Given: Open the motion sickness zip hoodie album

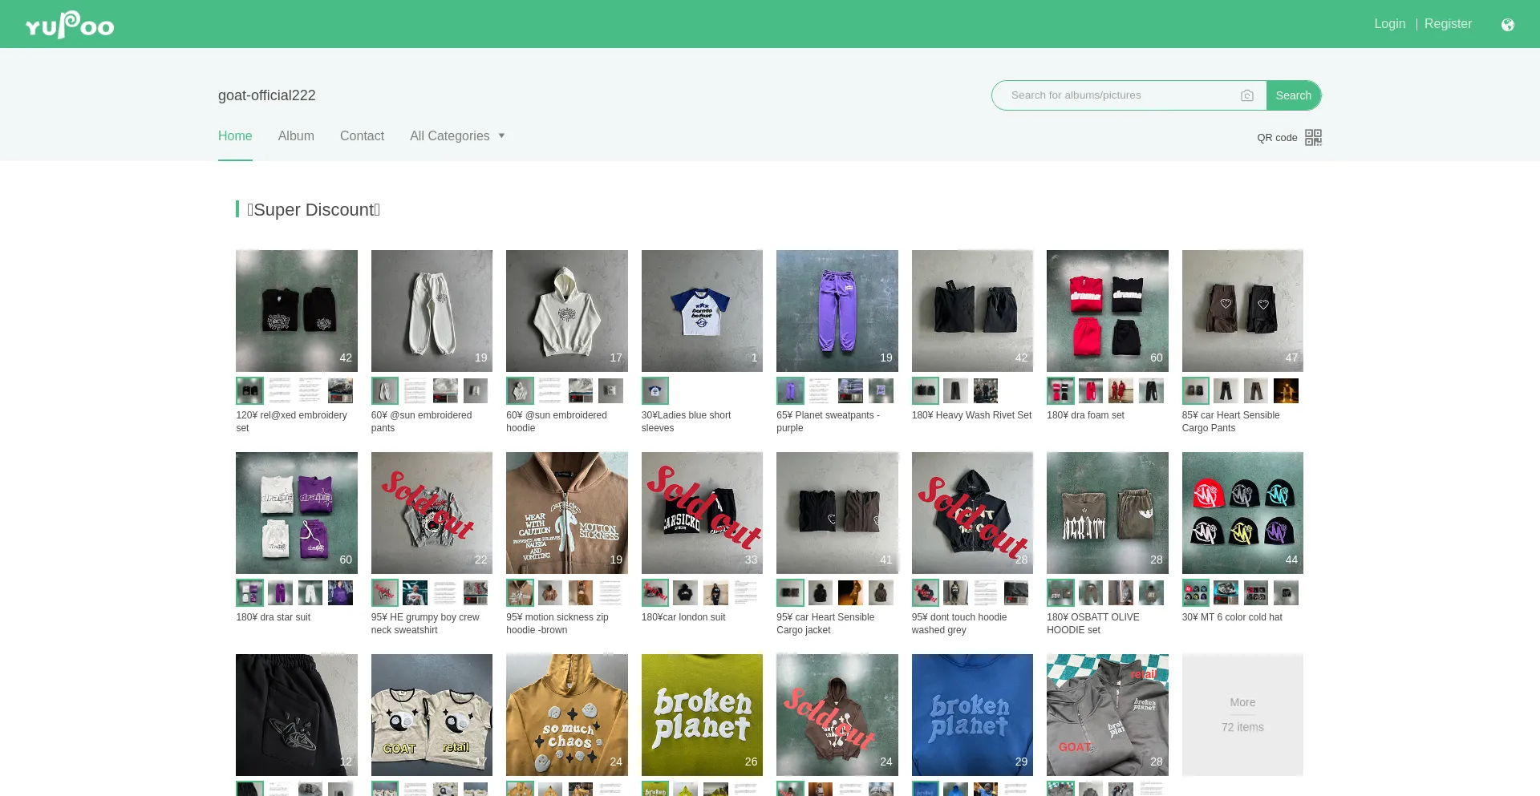Looking at the screenshot, I should point(566,513).
